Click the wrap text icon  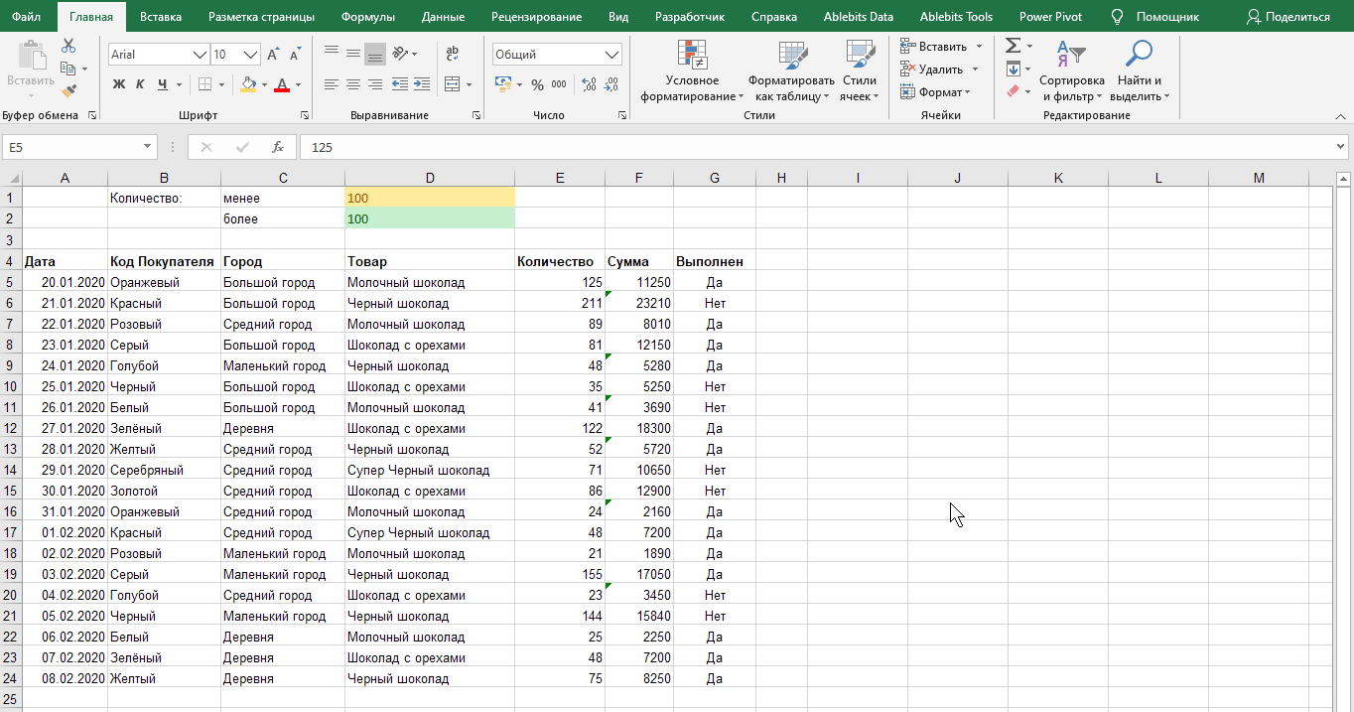[x=453, y=55]
